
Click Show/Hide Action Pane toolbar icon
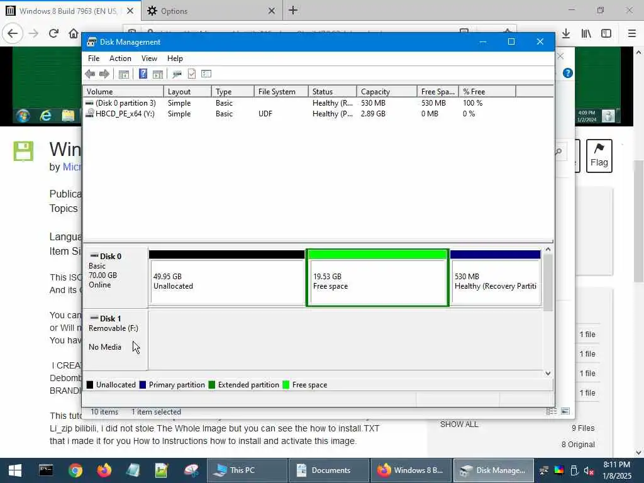coord(158,74)
